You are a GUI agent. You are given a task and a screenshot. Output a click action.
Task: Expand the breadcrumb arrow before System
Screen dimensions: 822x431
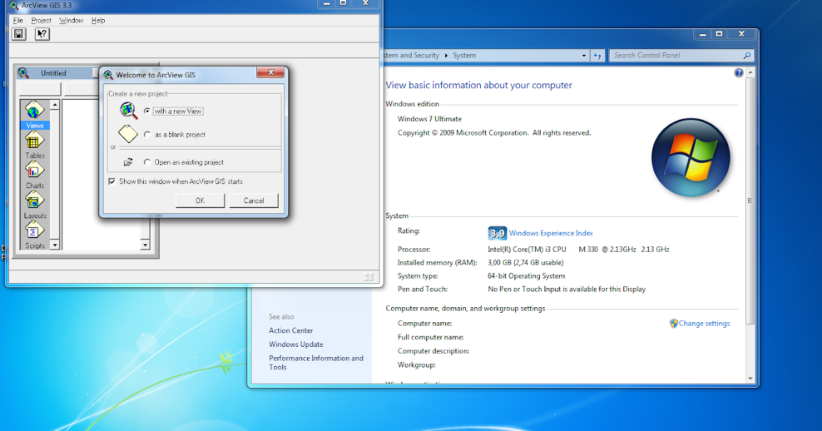(447, 55)
